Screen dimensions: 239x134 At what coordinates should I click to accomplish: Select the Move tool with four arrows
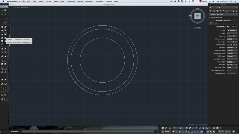(2, 61)
